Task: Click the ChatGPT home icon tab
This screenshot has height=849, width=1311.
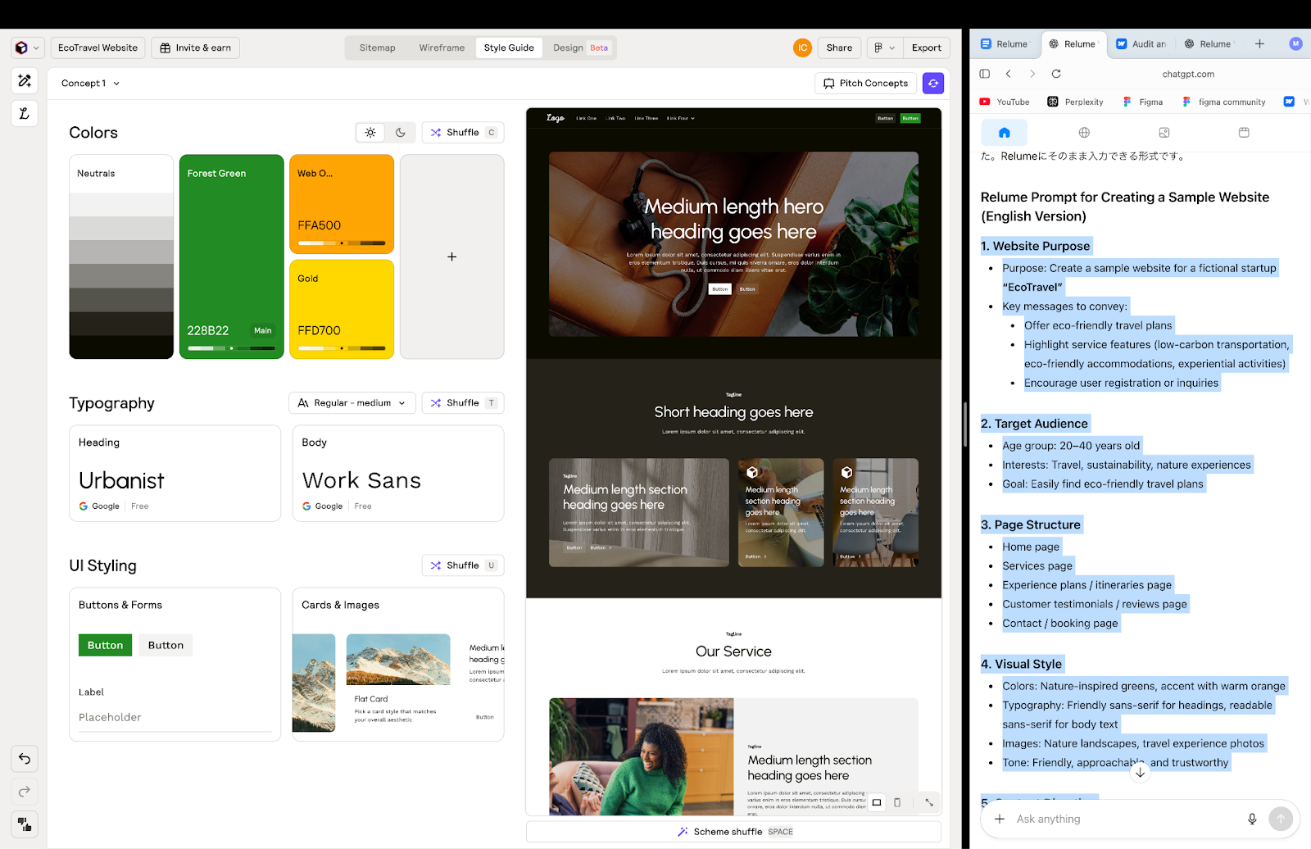Action: pos(1005,132)
